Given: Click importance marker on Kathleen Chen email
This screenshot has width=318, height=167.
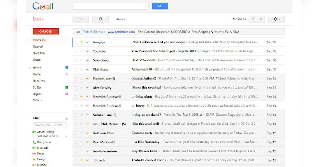Looking at the screenshot, I should tap(87, 133).
